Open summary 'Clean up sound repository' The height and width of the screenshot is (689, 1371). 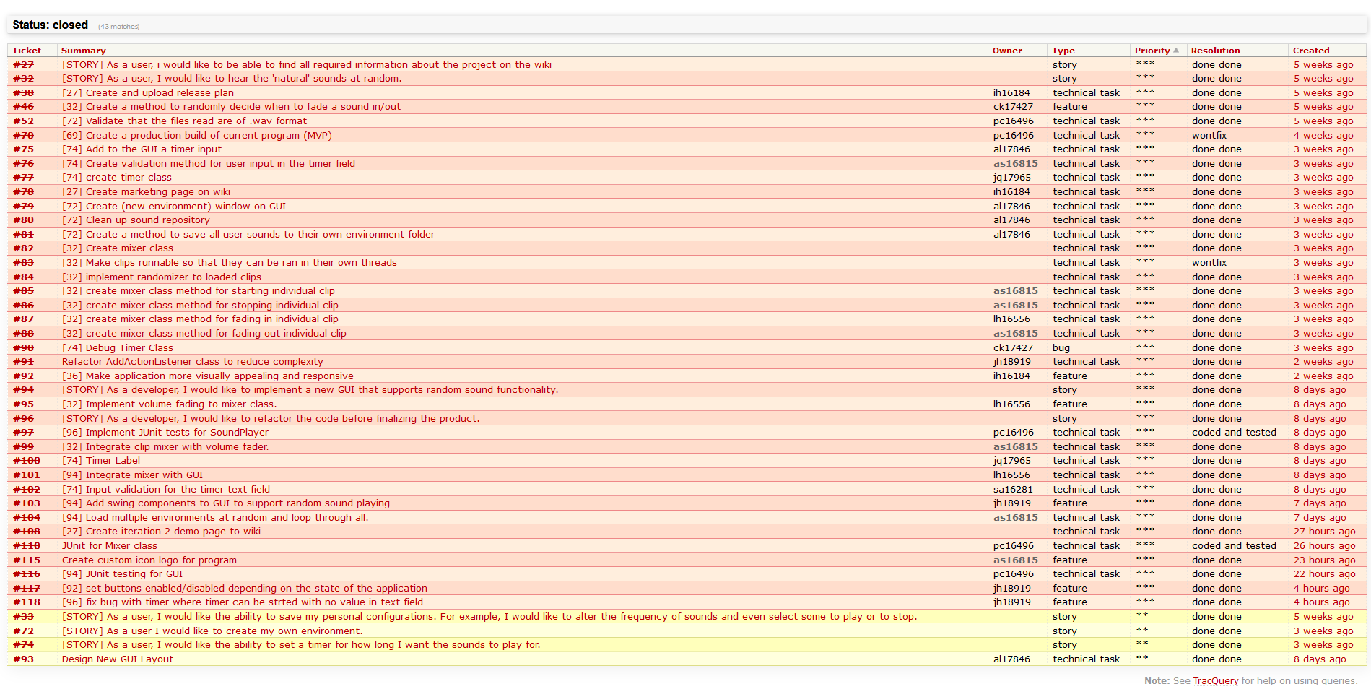pyautogui.click(x=136, y=220)
